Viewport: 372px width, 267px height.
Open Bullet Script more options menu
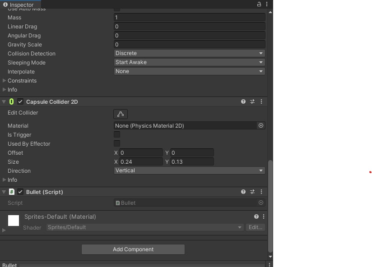point(261,192)
